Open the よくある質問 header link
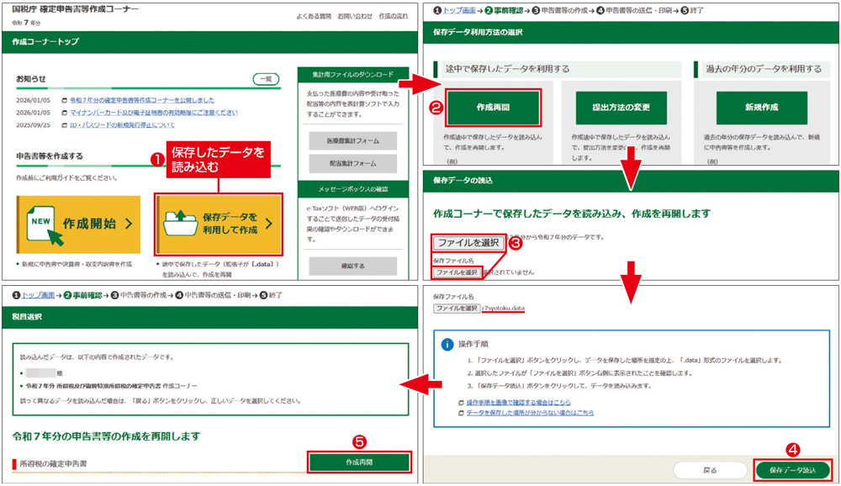 (314, 17)
